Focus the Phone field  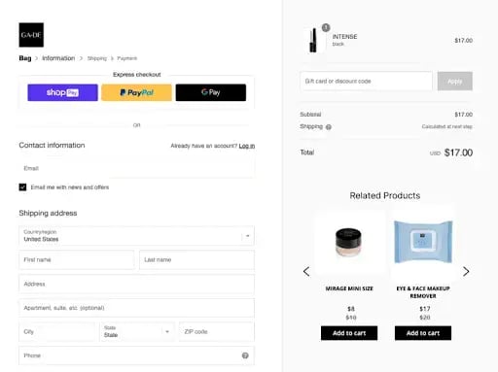pos(136,355)
